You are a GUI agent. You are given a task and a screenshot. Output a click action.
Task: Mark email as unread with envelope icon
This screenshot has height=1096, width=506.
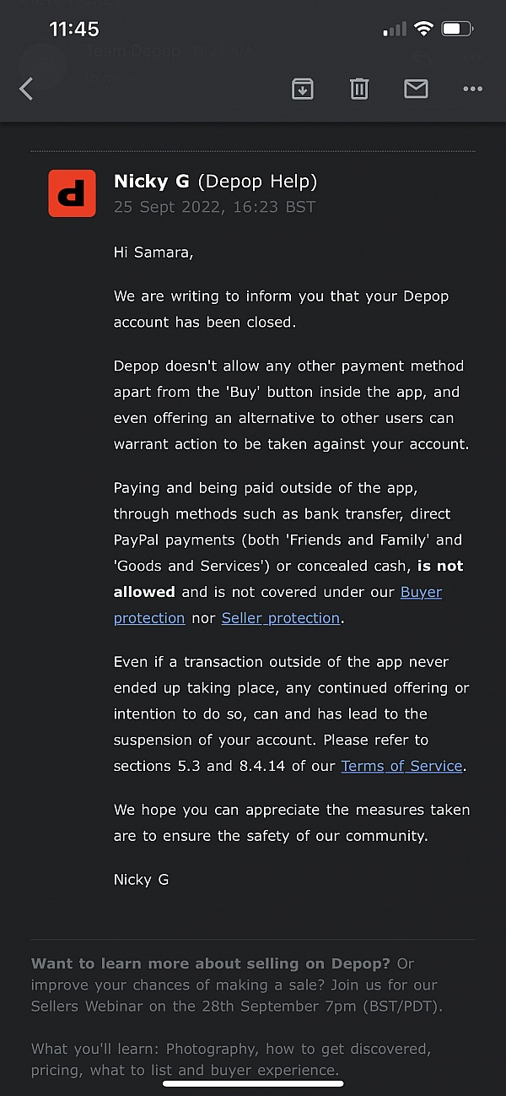pos(416,89)
